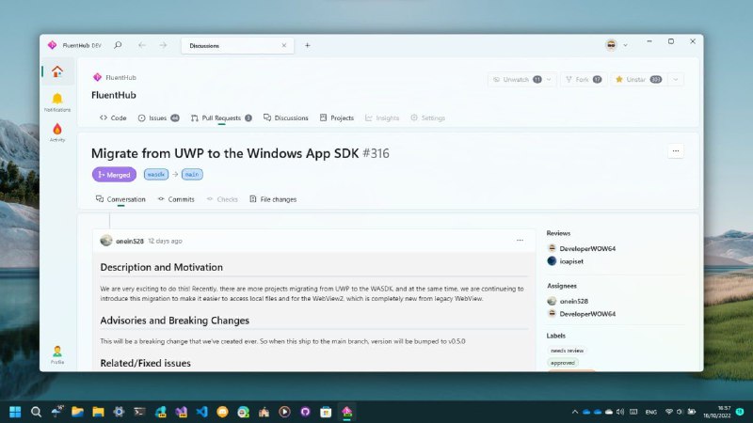Expand the account dropdown chevron
The width and height of the screenshot is (753, 423).
[625, 45]
